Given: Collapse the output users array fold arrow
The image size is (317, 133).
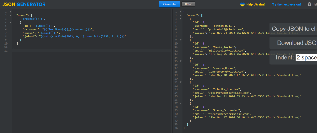Looking at the screenshot, I should coord(181,15).
